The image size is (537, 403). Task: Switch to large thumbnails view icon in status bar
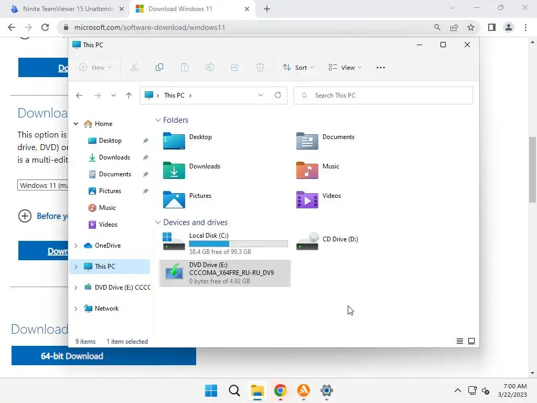point(471,341)
